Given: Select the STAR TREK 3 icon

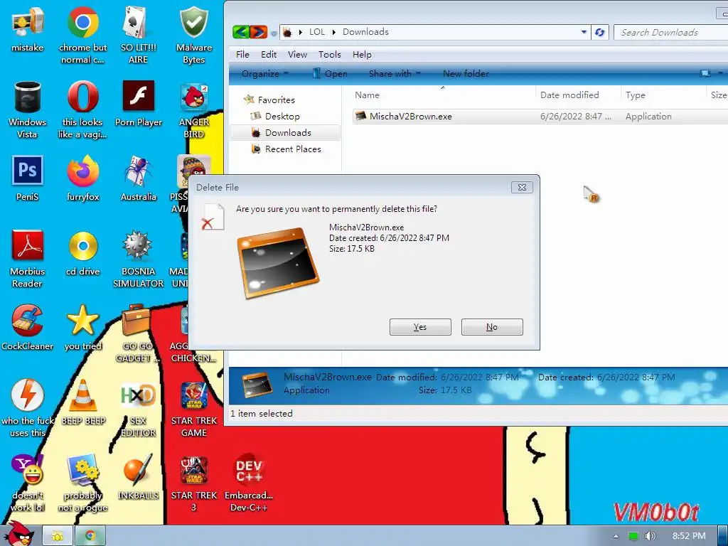Looking at the screenshot, I should (193, 483).
